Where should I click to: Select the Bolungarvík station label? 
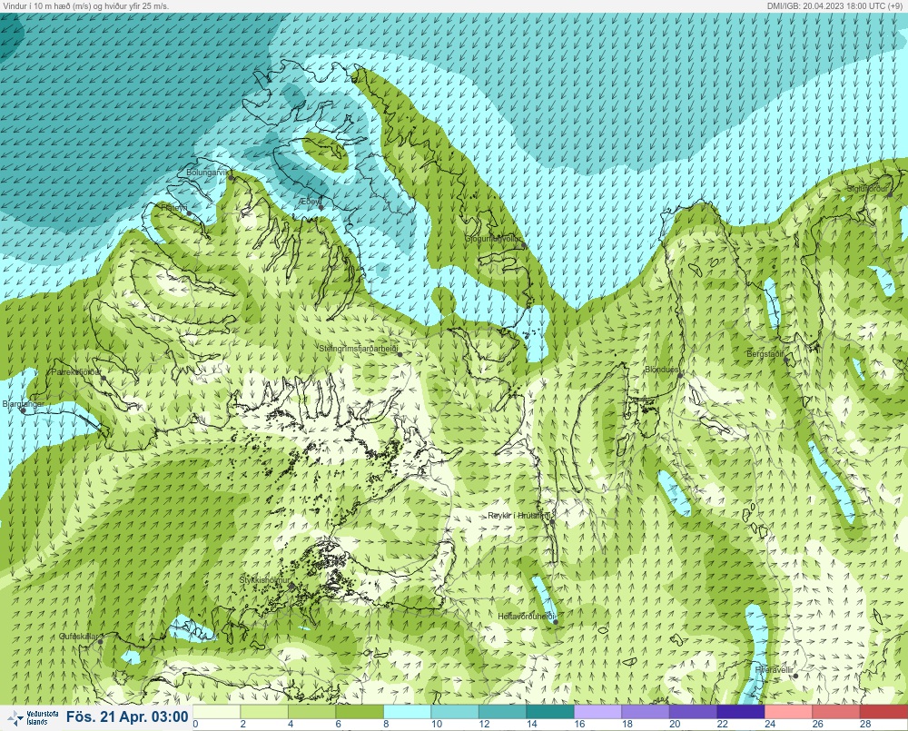tap(209, 173)
